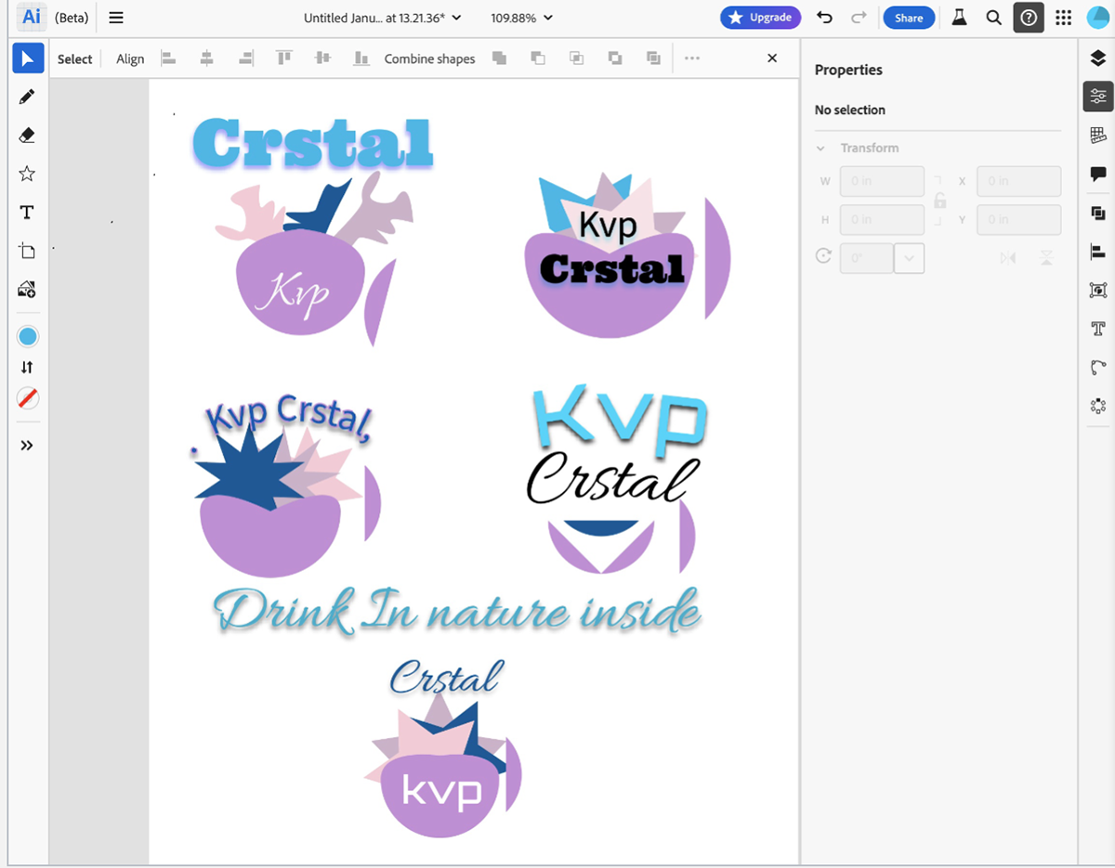Open the hamburger main menu
Image resolution: width=1115 pixels, height=868 pixels.
point(116,18)
